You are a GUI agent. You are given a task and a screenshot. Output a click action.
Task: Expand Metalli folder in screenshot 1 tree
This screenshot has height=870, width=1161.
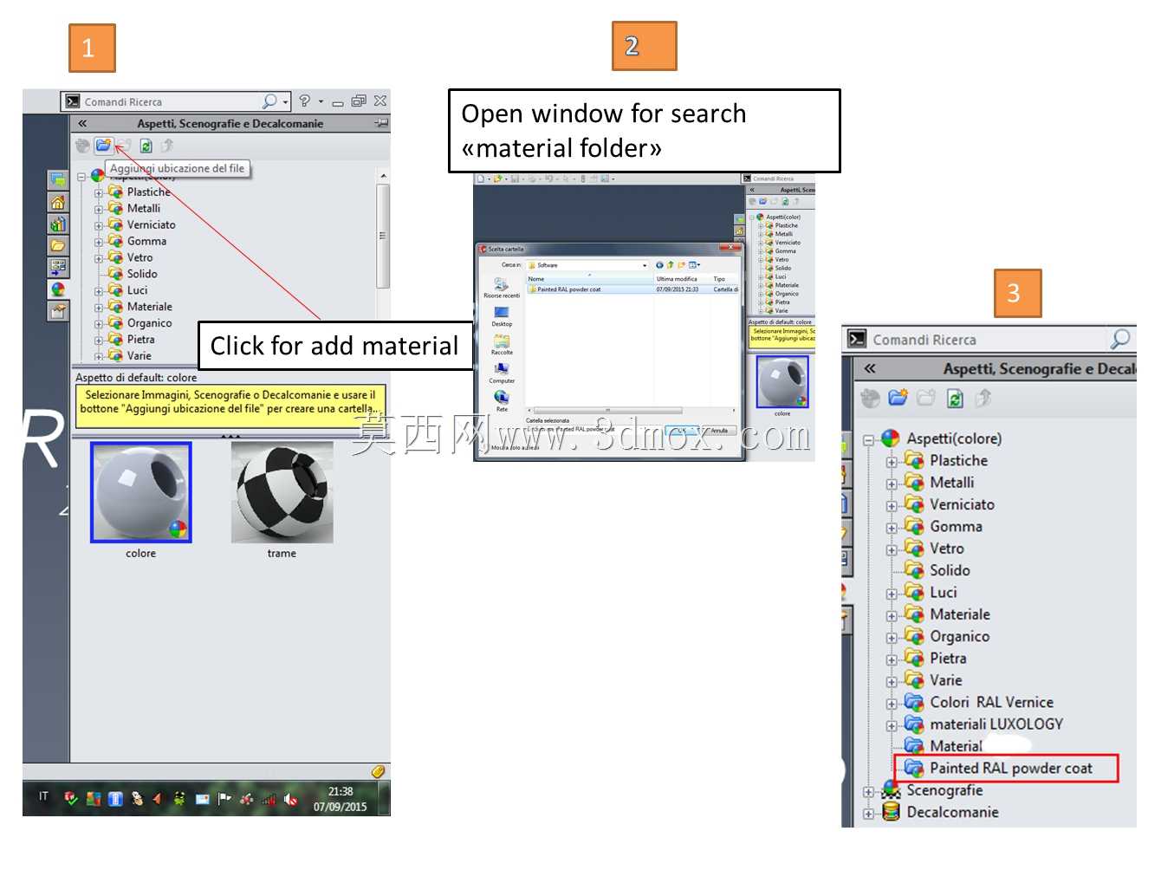pyautogui.click(x=99, y=210)
